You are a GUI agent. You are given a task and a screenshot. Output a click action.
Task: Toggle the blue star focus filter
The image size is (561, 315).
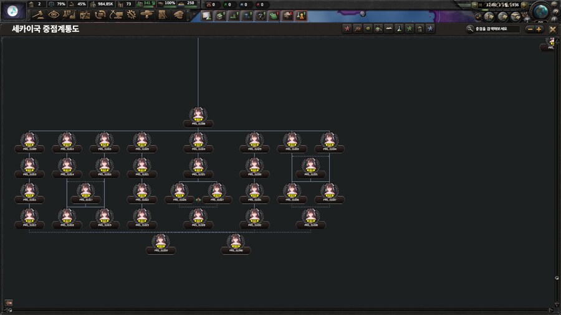(x=429, y=29)
